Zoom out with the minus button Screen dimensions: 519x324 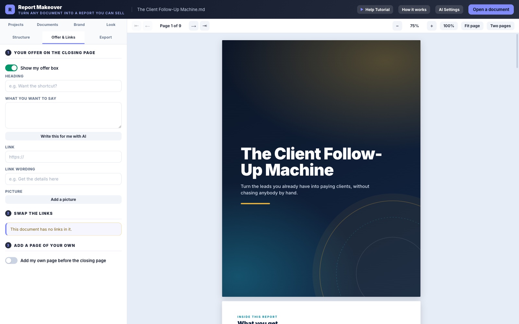coord(397,26)
